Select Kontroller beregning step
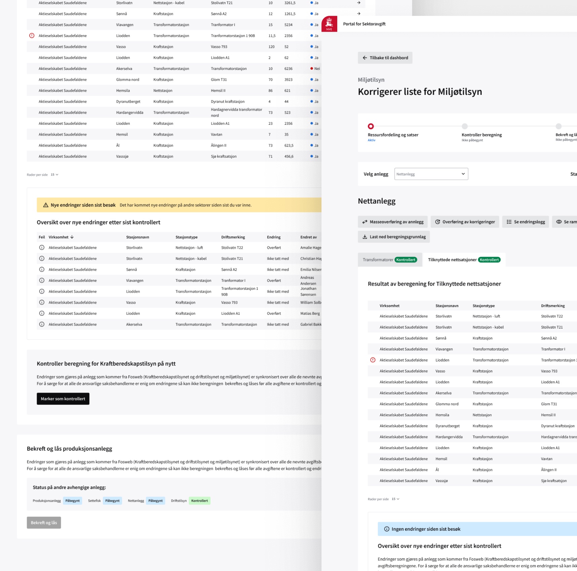 tap(482, 135)
